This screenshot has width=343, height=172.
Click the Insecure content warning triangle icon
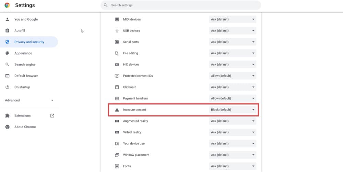[x=117, y=110]
